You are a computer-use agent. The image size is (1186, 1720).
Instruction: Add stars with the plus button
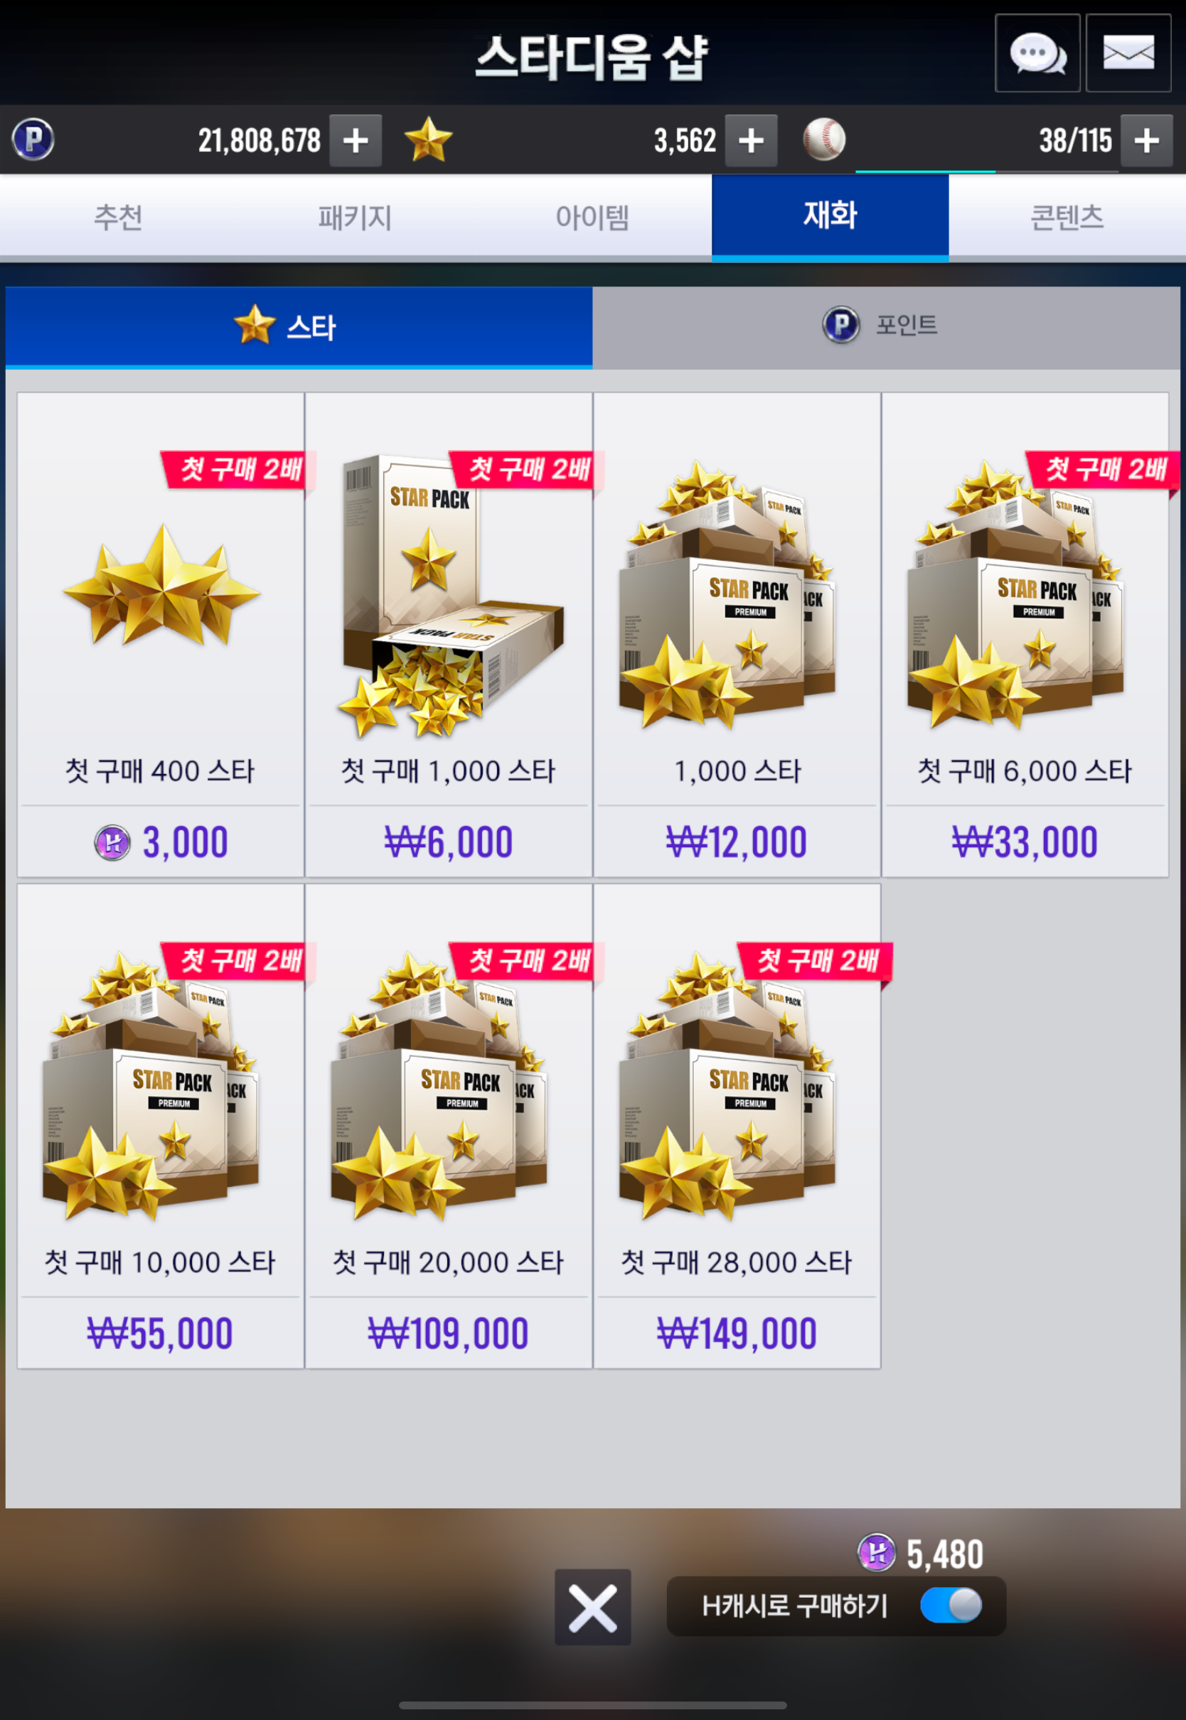(752, 140)
